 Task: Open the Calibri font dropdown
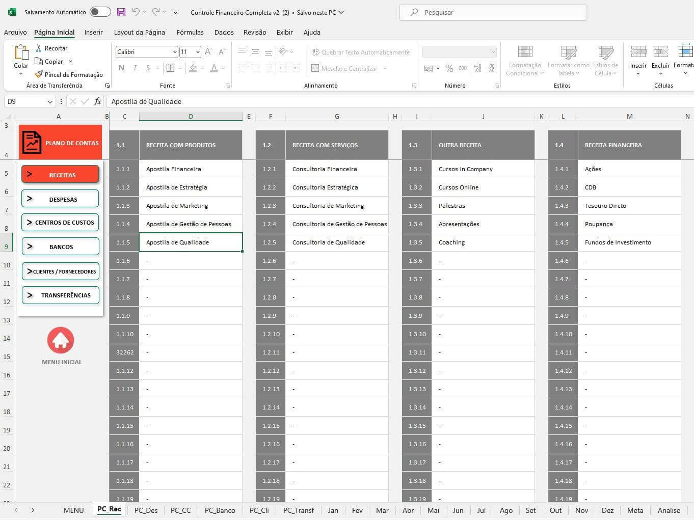(175, 51)
